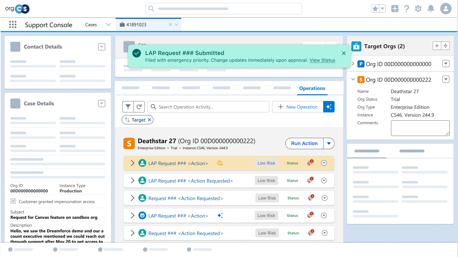Open the Run Action dropdown arrow
Viewport: 458px width, 257px height.
pyautogui.click(x=329, y=143)
